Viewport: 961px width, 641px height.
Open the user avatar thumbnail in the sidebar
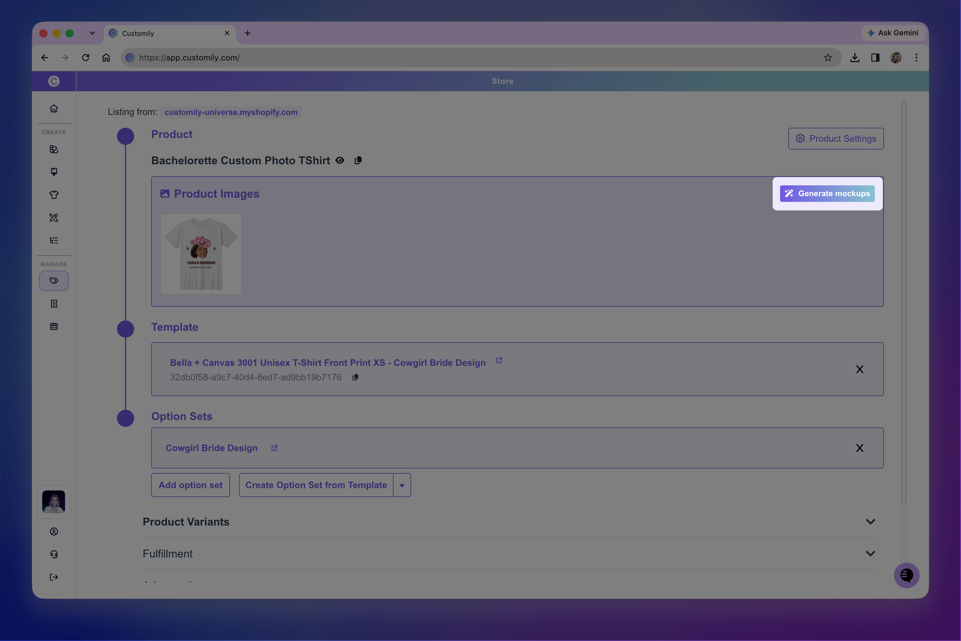pos(54,502)
